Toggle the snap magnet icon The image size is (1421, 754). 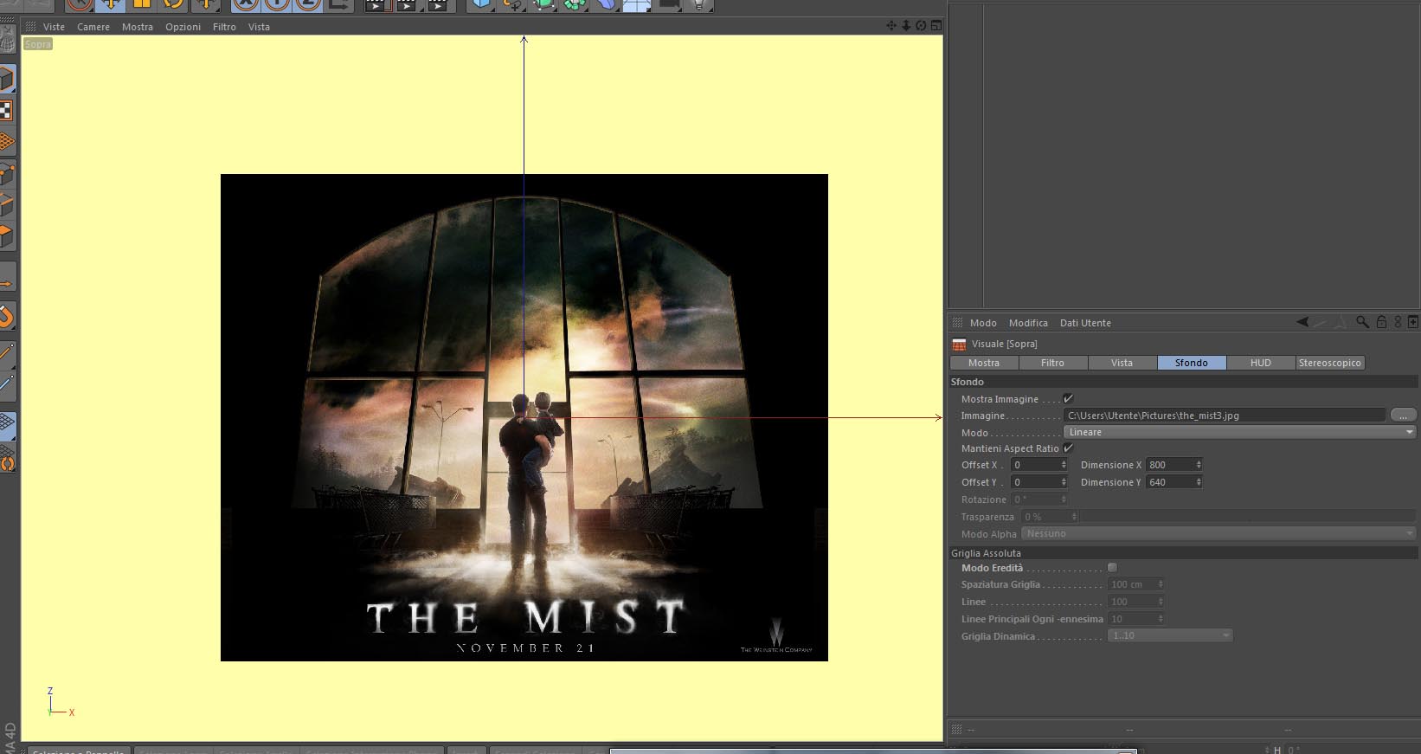pyautogui.click(x=7, y=317)
